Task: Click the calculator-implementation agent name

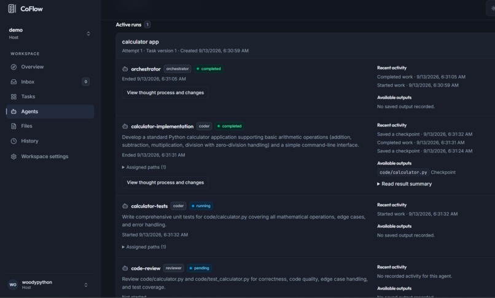Action: click(x=162, y=127)
